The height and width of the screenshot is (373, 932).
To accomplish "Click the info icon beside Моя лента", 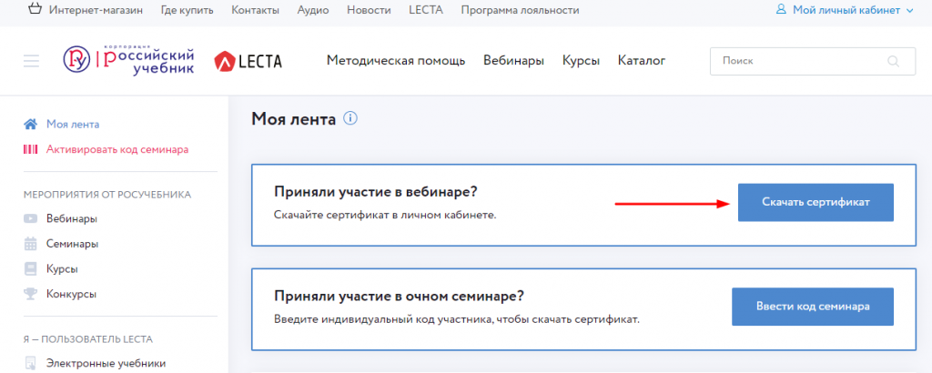I will point(350,119).
